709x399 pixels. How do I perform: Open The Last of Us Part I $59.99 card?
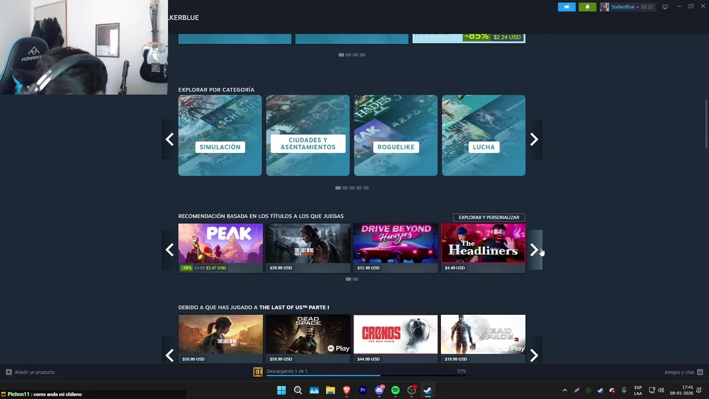[220, 339]
